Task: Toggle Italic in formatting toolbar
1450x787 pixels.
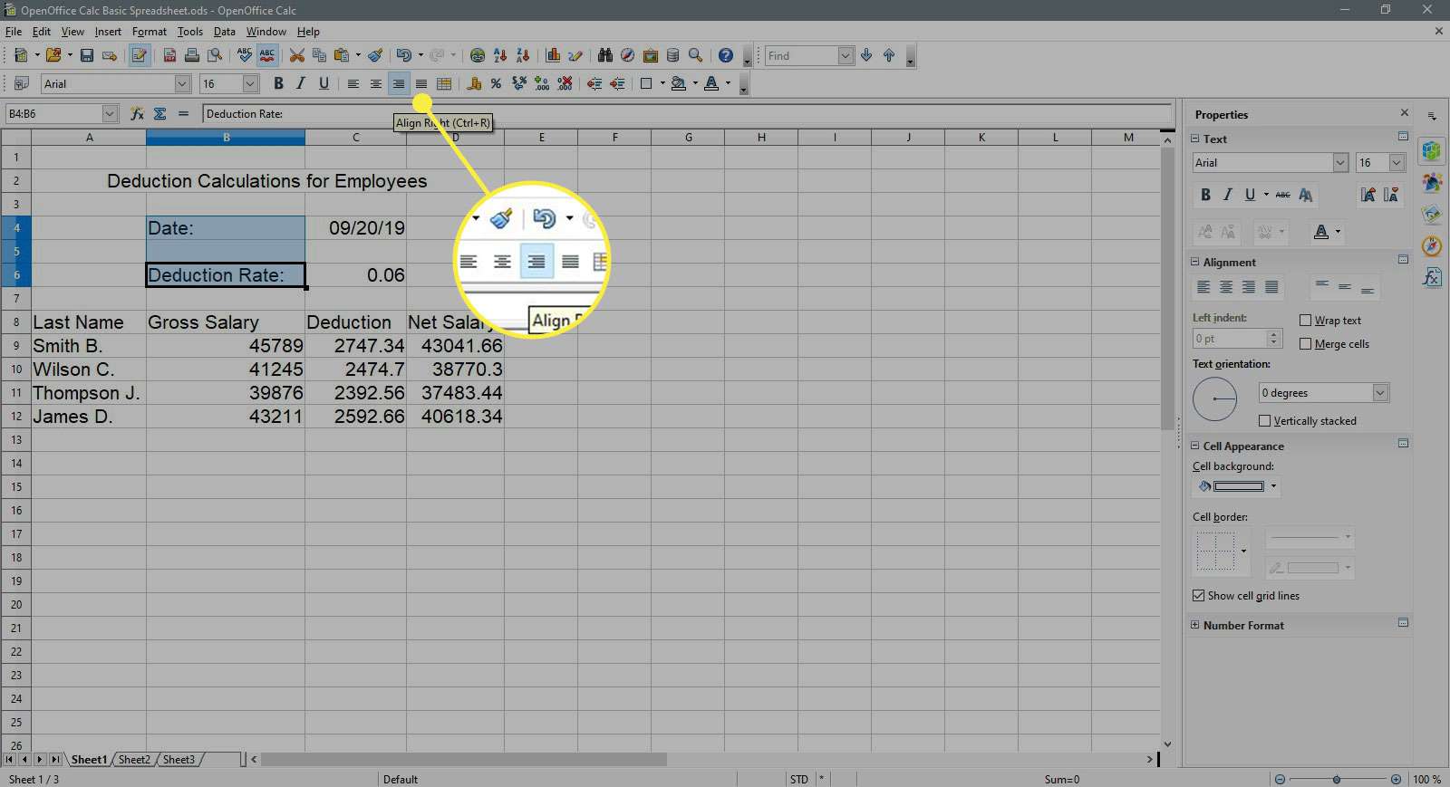Action: (301, 83)
